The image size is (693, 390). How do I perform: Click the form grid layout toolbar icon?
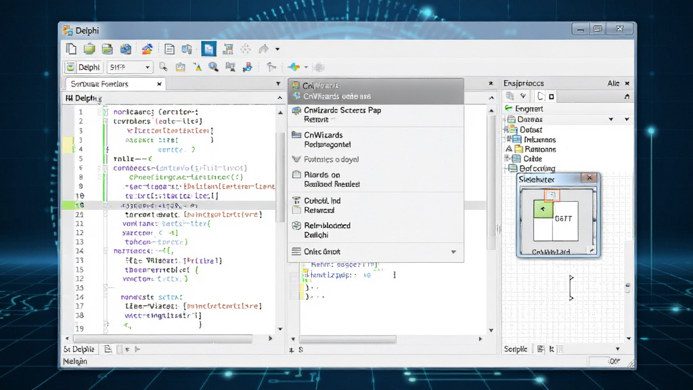point(227,49)
